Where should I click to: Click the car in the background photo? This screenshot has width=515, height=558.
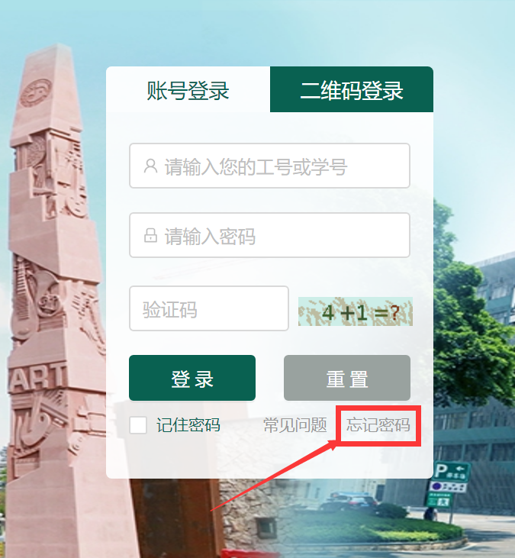tap(349, 502)
